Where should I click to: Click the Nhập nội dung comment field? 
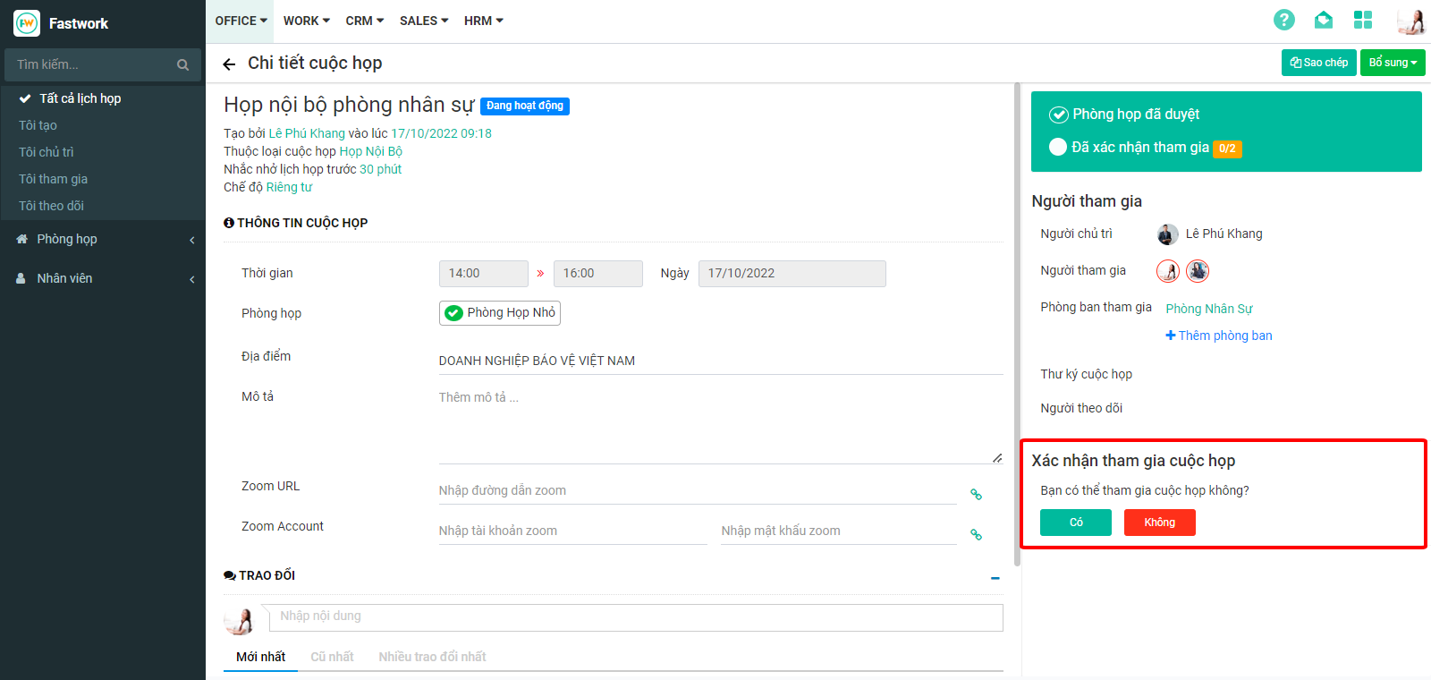(x=639, y=616)
